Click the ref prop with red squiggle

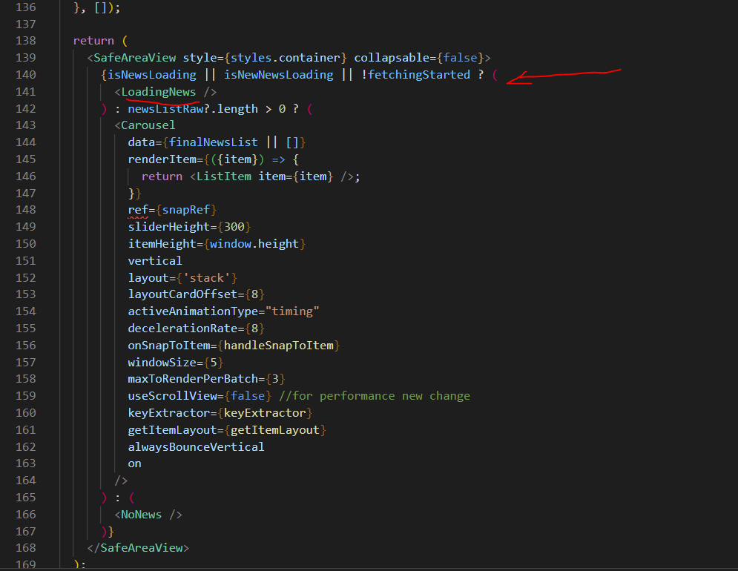tap(138, 209)
